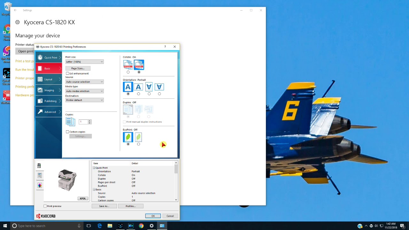Image resolution: width=409 pixels, height=230 pixels.
Task: Click Pages per sheet row
Action: 134,182
